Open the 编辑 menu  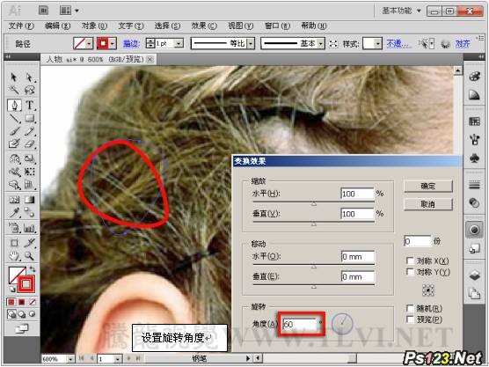(x=57, y=26)
